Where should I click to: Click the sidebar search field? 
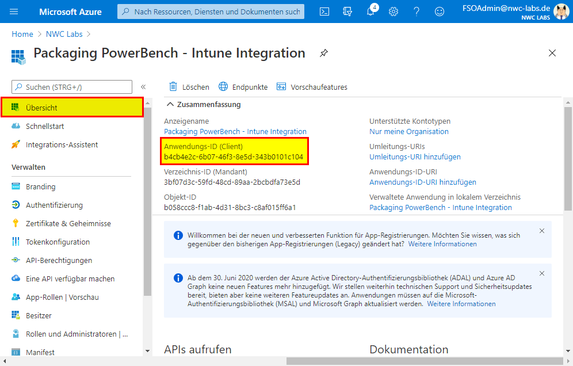(x=72, y=87)
